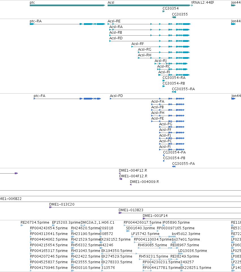Click the DME1-001P14 BAC label

point(155,216)
